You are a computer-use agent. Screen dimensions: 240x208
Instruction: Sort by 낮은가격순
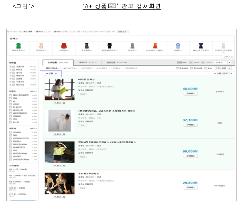click(x=86, y=68)
